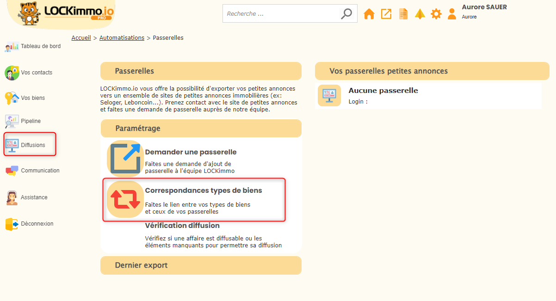Image resolution: width=556 pixels, height=301 pixels.
Task: Open Assistance menu entry
Action: pyautogui.click(x=34, y=197)
